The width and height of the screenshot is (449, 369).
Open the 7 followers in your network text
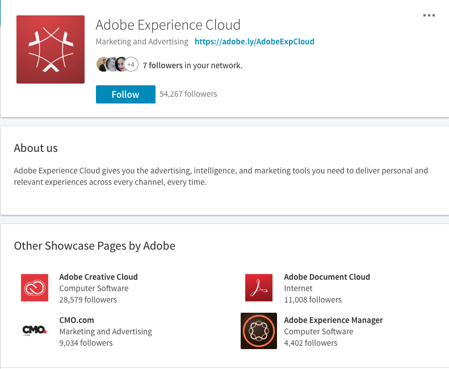click(x=192, y=65)
